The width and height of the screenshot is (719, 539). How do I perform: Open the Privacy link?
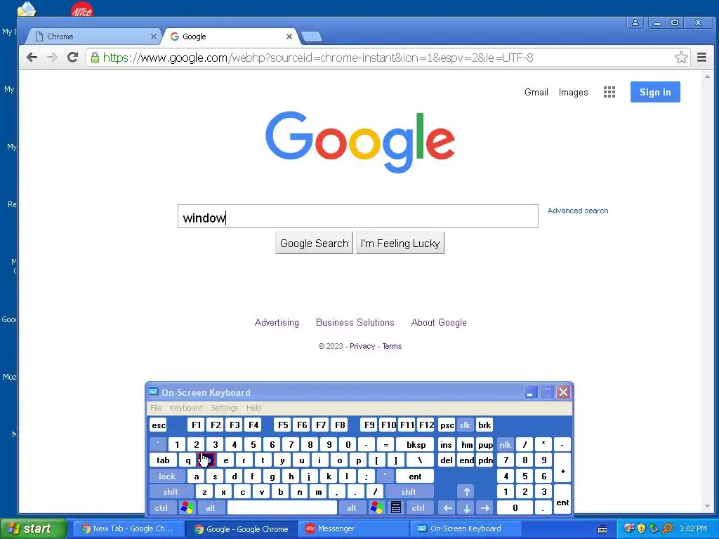tap(362, 346)
